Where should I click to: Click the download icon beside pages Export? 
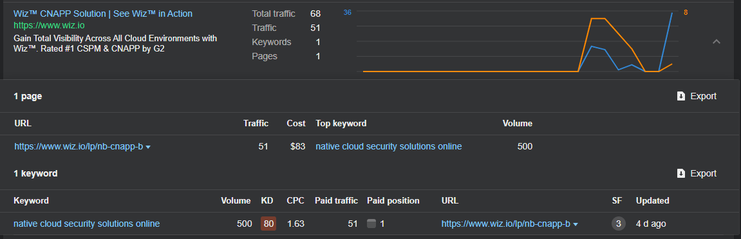click(x=681, y=96)
